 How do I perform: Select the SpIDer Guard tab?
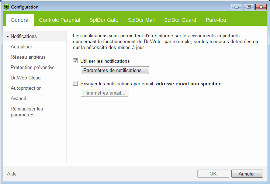pos(180,20)
